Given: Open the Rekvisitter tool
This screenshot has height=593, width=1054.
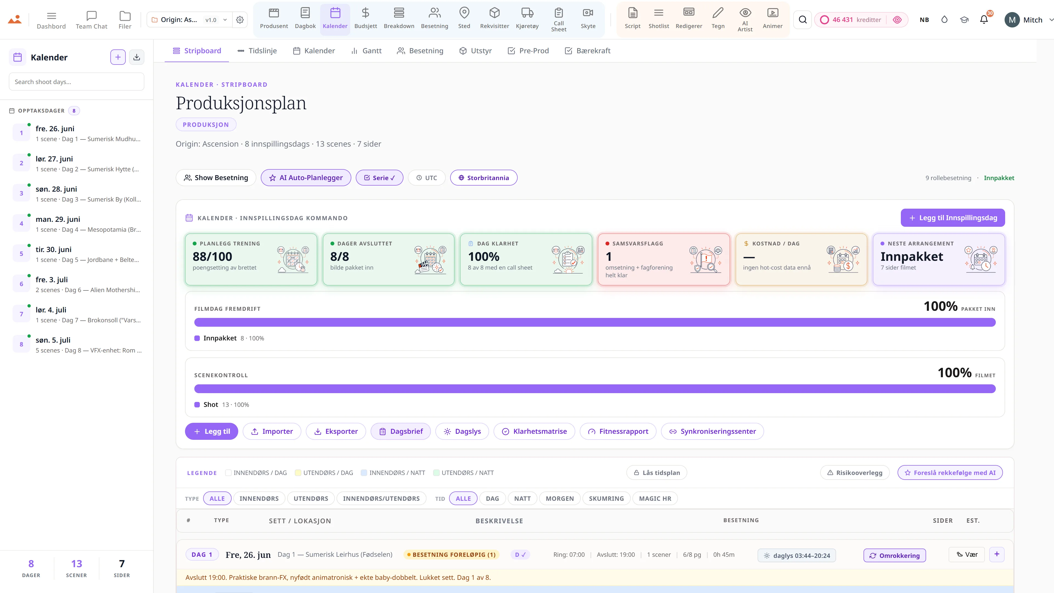Looking at the screenshot, I should point(495,19).
